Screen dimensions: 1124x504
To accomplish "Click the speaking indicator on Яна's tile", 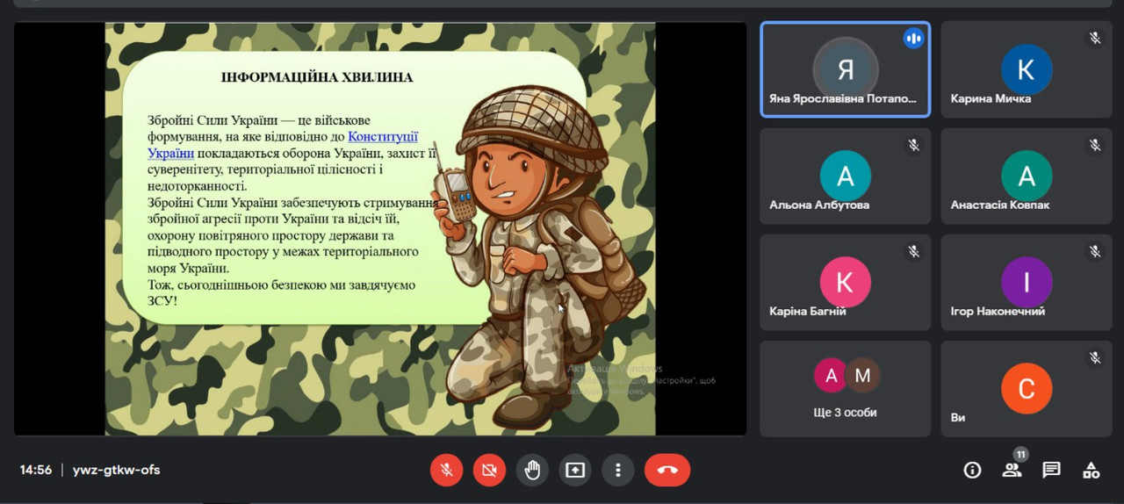I will (x=913, y=39).
